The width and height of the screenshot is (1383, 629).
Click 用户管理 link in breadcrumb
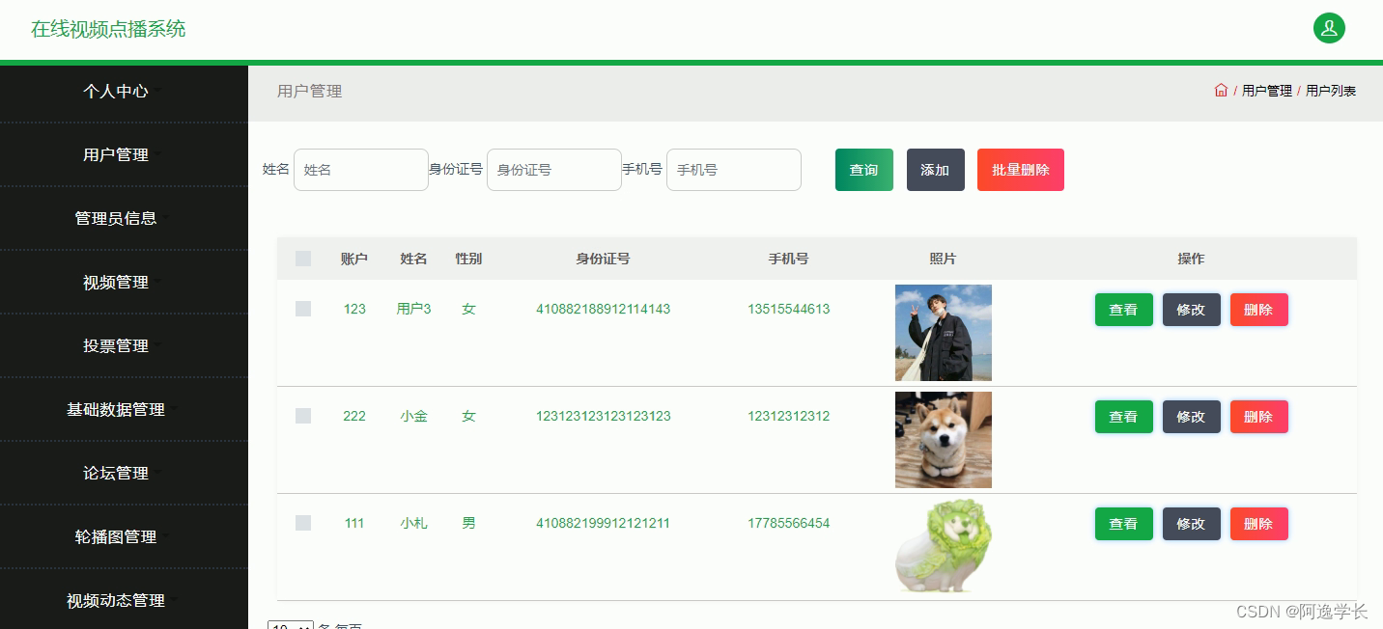coord(1267,91)
